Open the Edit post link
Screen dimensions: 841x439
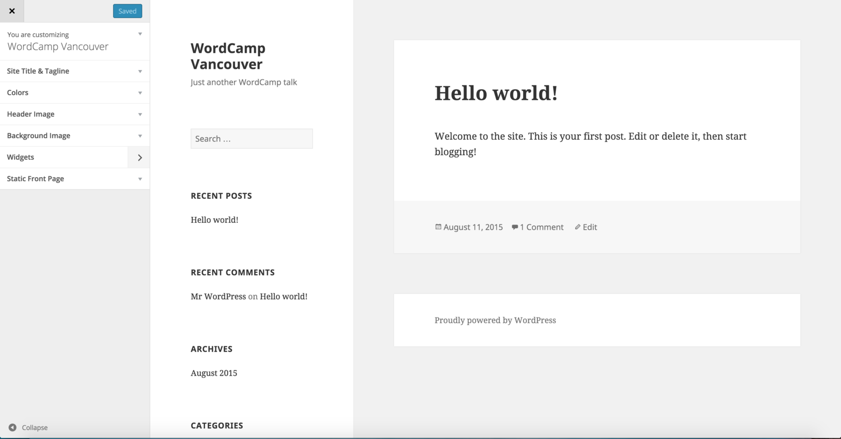tap(590, 227)
